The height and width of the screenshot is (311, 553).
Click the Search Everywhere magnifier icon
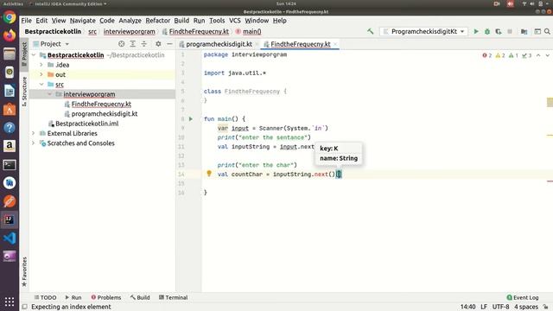point(547,31)
